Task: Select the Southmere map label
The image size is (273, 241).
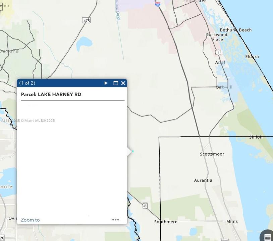Action: pos(166,222)
